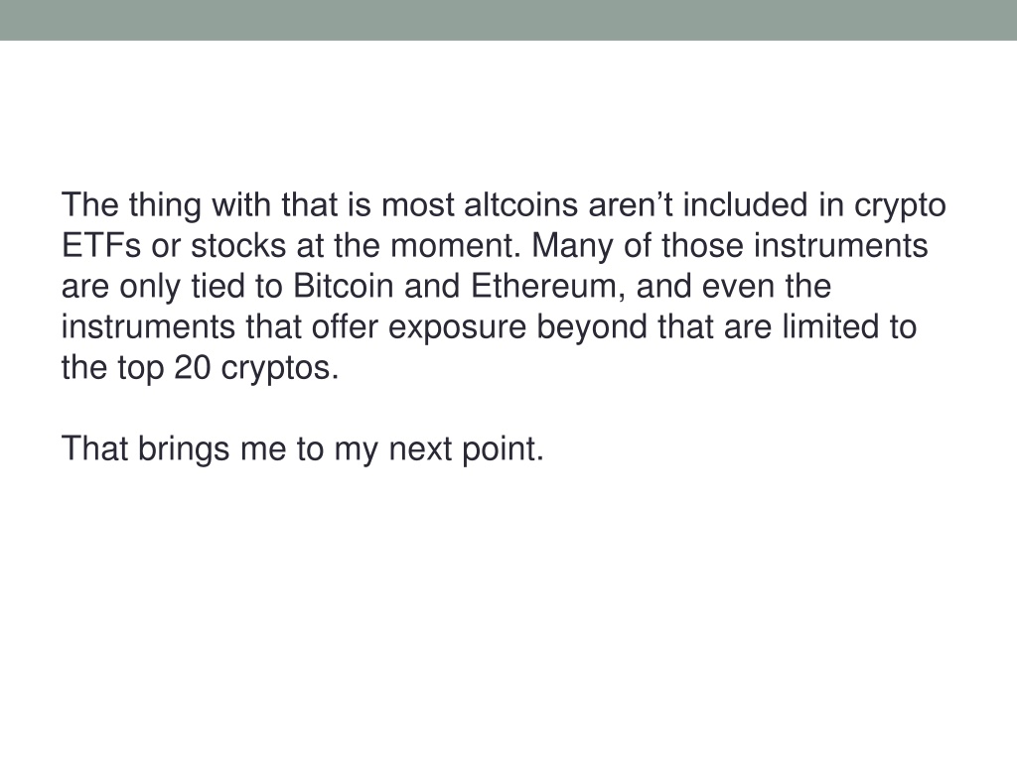Viewport: 1017px width, 762px height.
Task: Click the number "20" in last paragraph line
Action: (x=192, y=368)
